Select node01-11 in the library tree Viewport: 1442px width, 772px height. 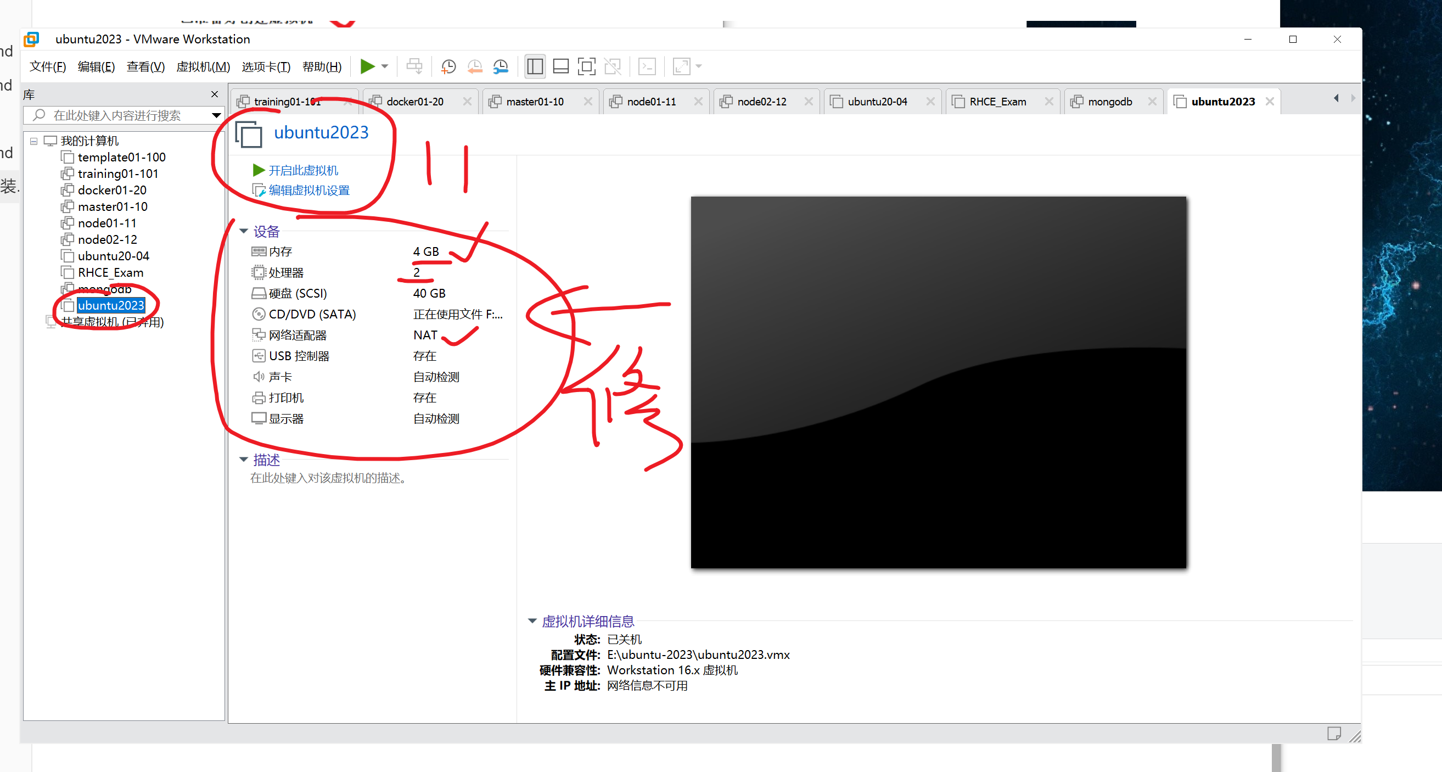pyautogui.click(x=107, y=223)
